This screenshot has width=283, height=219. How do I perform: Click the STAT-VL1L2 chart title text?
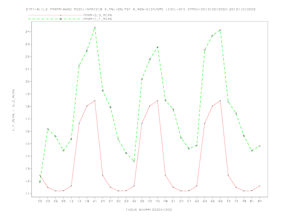[x=140, y=9]
